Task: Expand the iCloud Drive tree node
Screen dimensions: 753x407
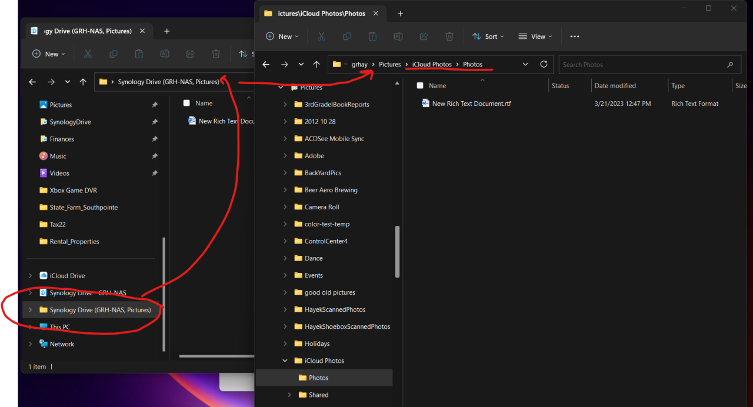Action: tap(31, 276)
